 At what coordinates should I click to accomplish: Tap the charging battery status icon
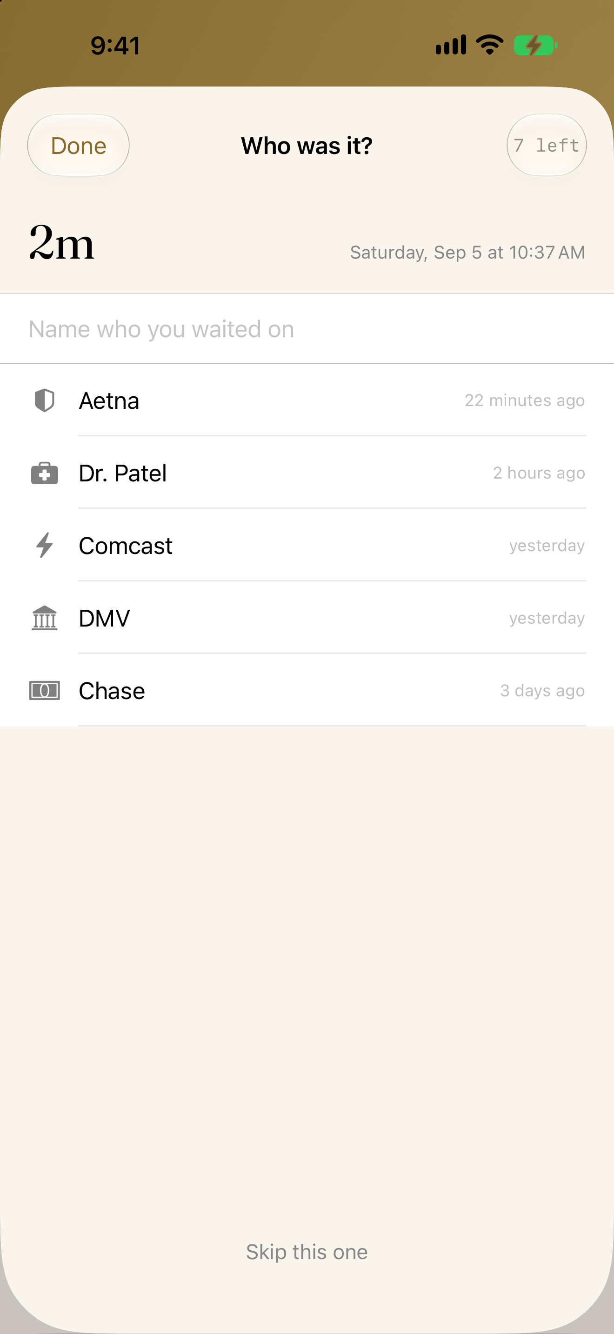pos(535,46)
